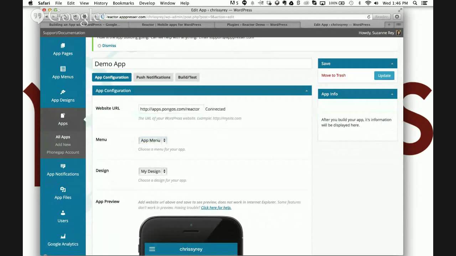456x256 pixels.
Task: Open the AirPlay display menu icon
Action: point(322,3)
